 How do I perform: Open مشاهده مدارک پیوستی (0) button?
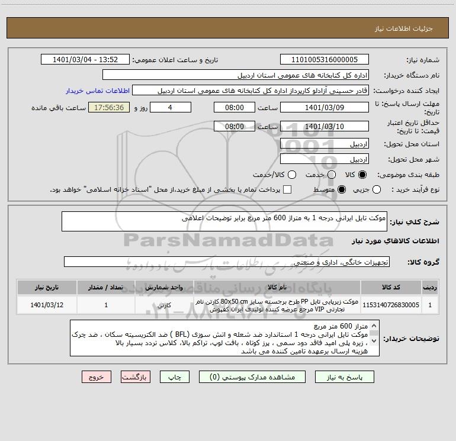click(252, 377)
